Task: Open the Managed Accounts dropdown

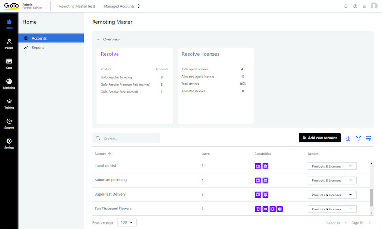Action: point(122,6)
